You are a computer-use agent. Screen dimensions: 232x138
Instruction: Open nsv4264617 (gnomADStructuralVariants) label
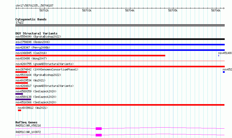point(45,86)
